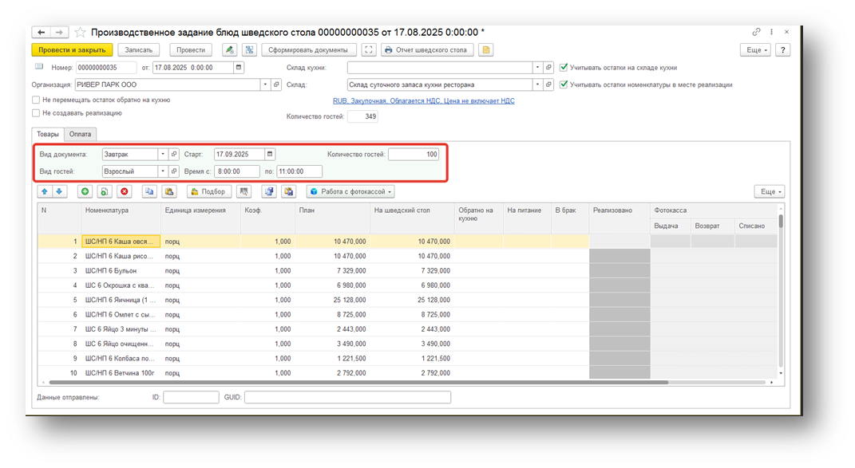Open the price terms link 'RUB, Закупочная'
Viewport: 855px width, 468px height.
pyautogui.click(x=423, y=101)
